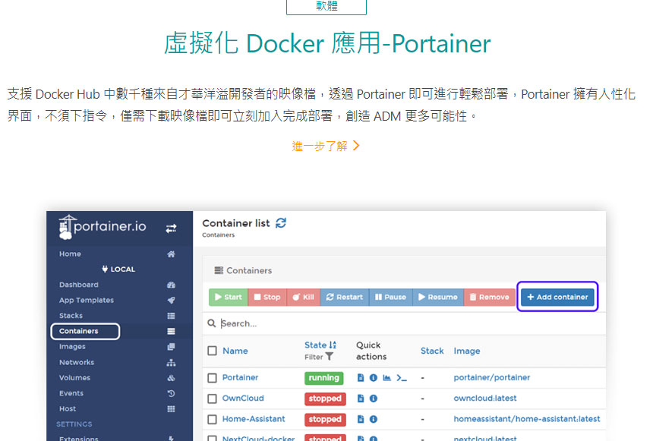Open the OwnCloud container name link

click(x=243, y=398)
